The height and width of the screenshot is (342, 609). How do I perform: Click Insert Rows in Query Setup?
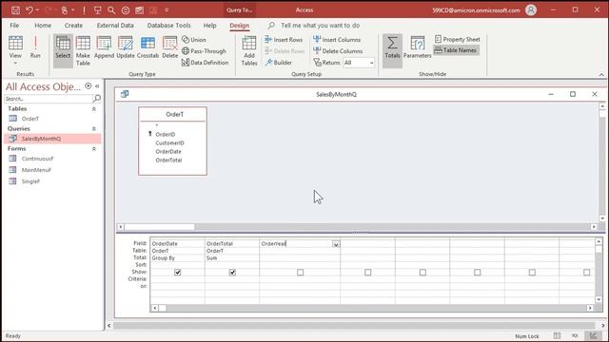pyautogui.click(x=284, y=40)
